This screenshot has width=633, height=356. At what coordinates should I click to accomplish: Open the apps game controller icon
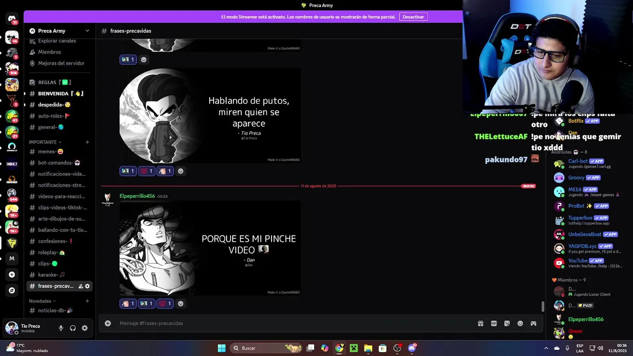tap(534, 323)
